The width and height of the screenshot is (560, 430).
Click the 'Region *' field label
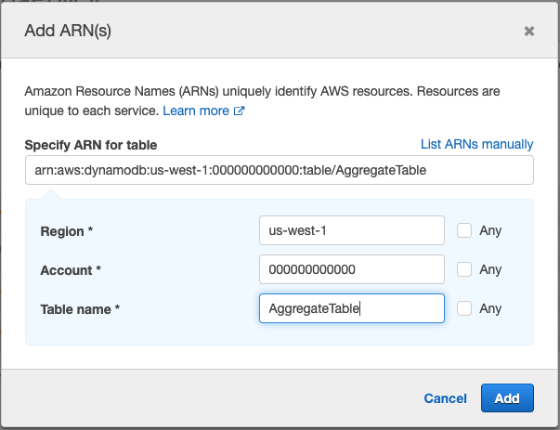tap(67, 231)
